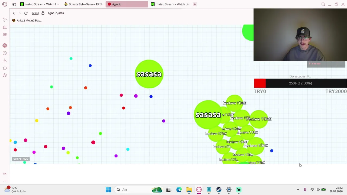Open the striped monitor icon in sidebar
Viewport: 347px width, 195px height.
click(5, 34)
